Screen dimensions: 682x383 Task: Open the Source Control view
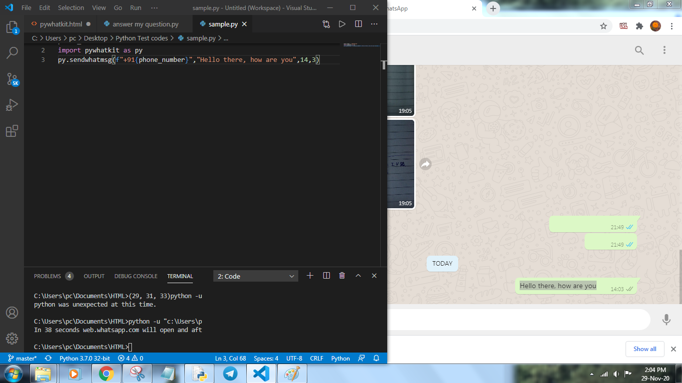pyautogui.click(x=12, y=79)
